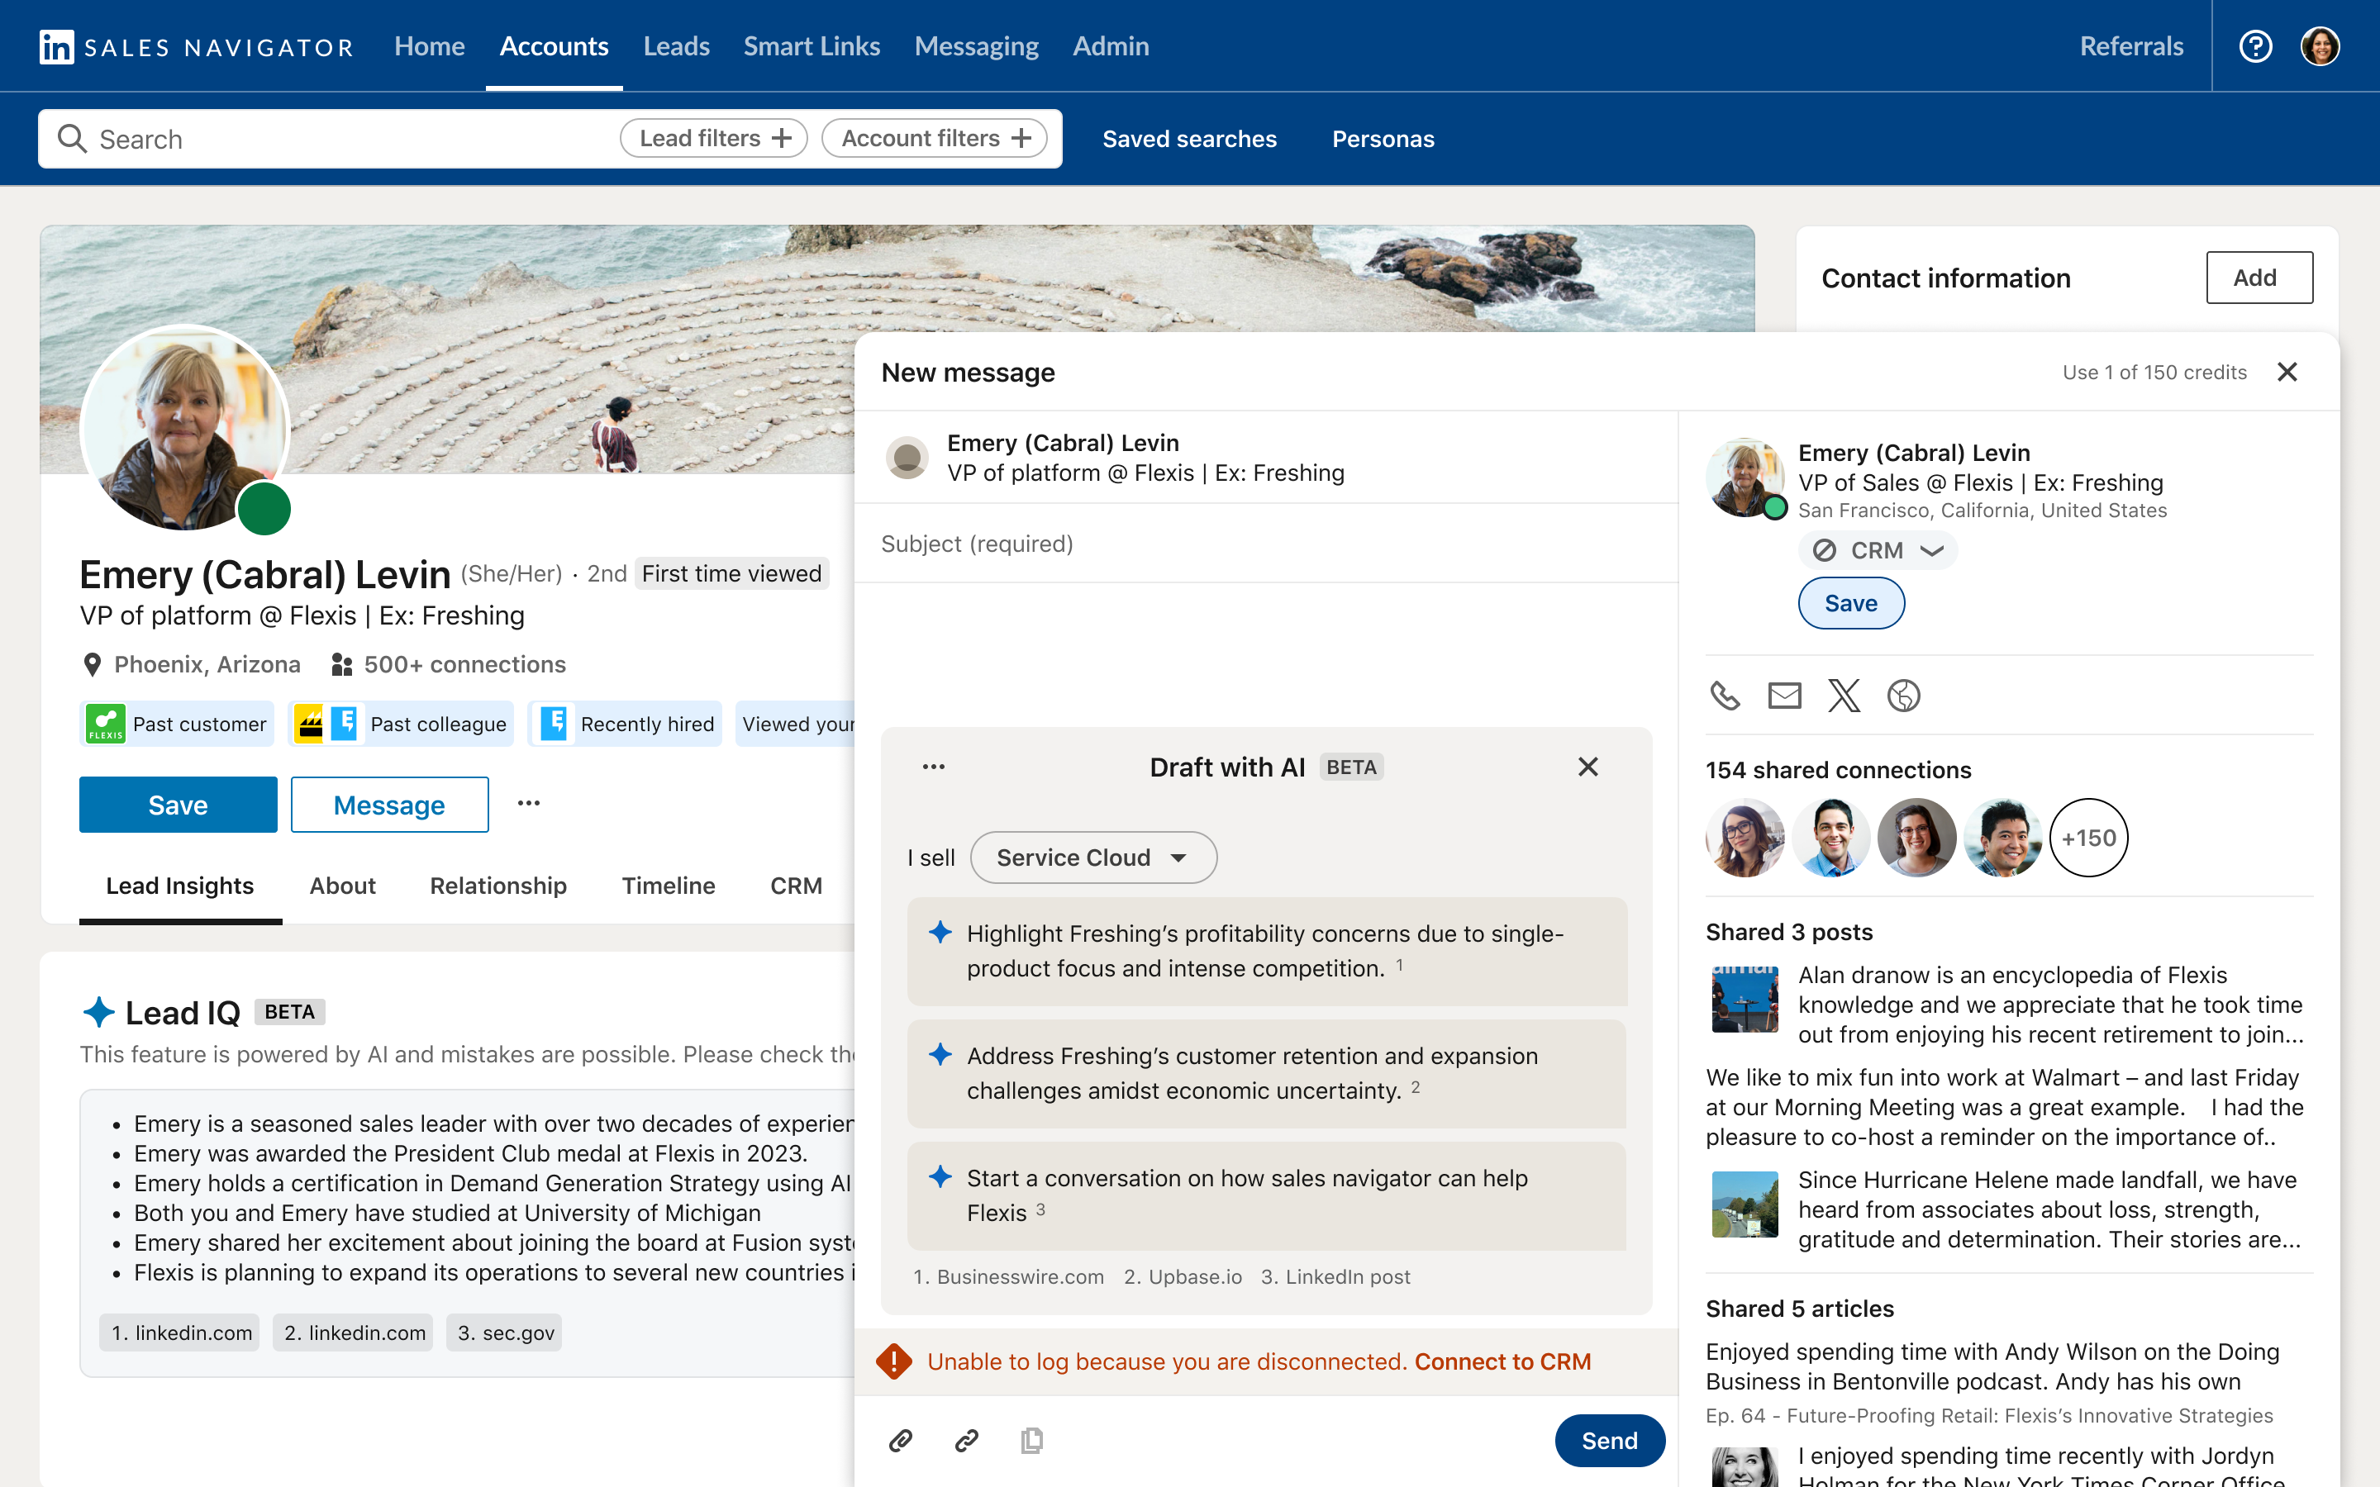Image resolution: width=2380 pixels, height=1487 pixels.
Task: Close the Draft with AI panel
Action: [1588, 767]
